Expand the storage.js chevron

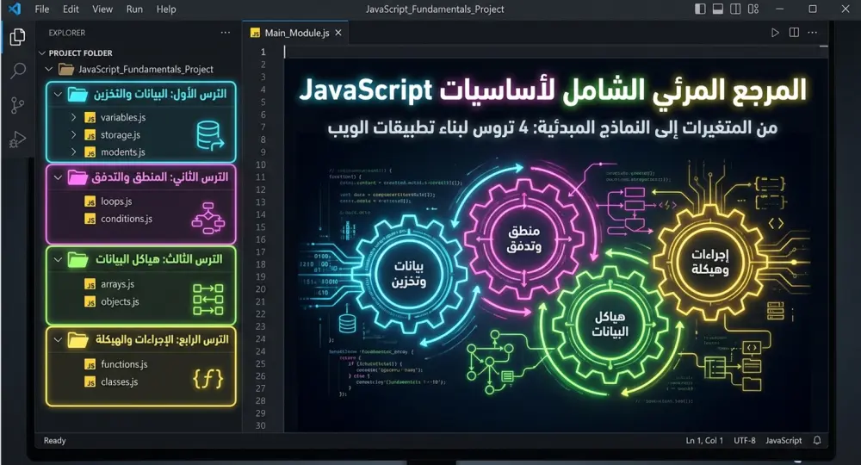(x=73, y=134)
